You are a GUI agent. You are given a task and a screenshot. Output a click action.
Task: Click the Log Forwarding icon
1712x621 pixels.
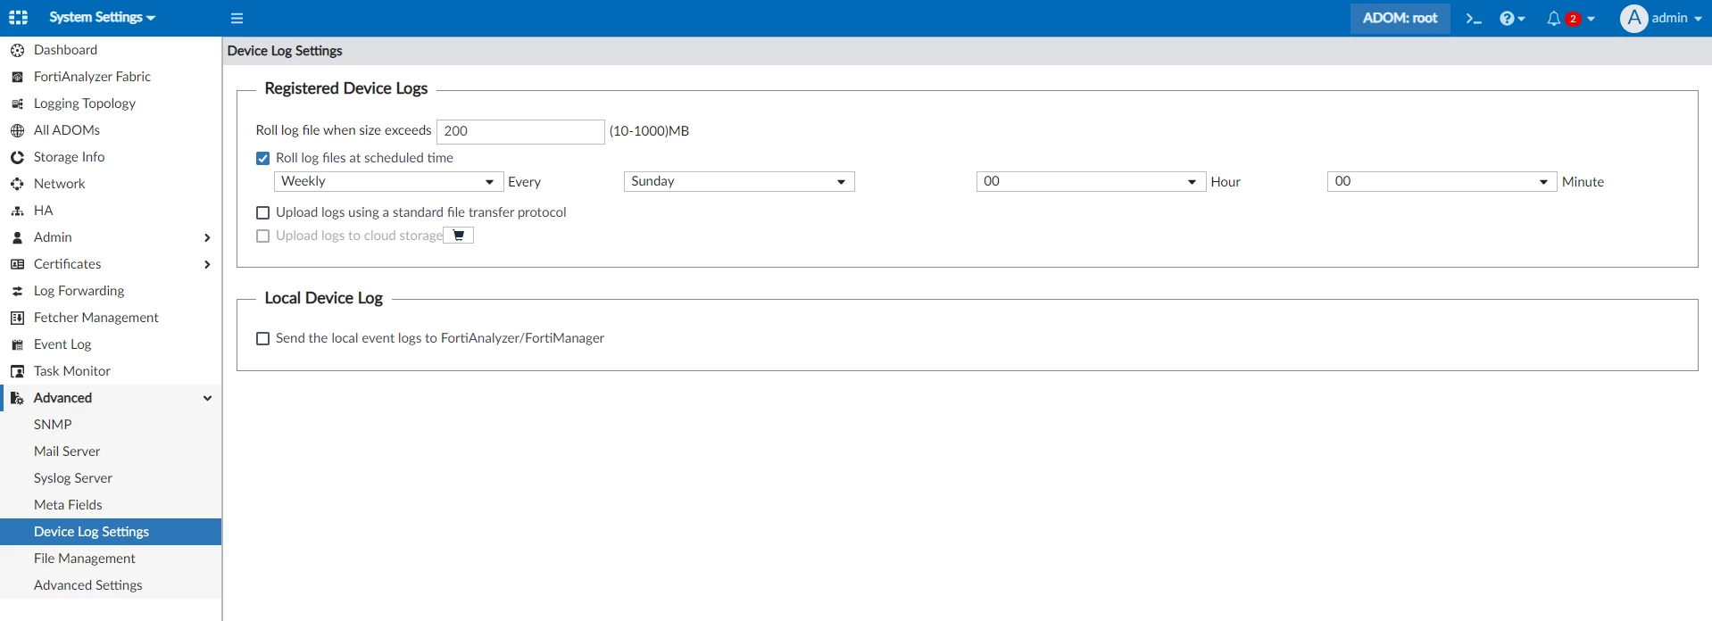[x=17, y=291]
